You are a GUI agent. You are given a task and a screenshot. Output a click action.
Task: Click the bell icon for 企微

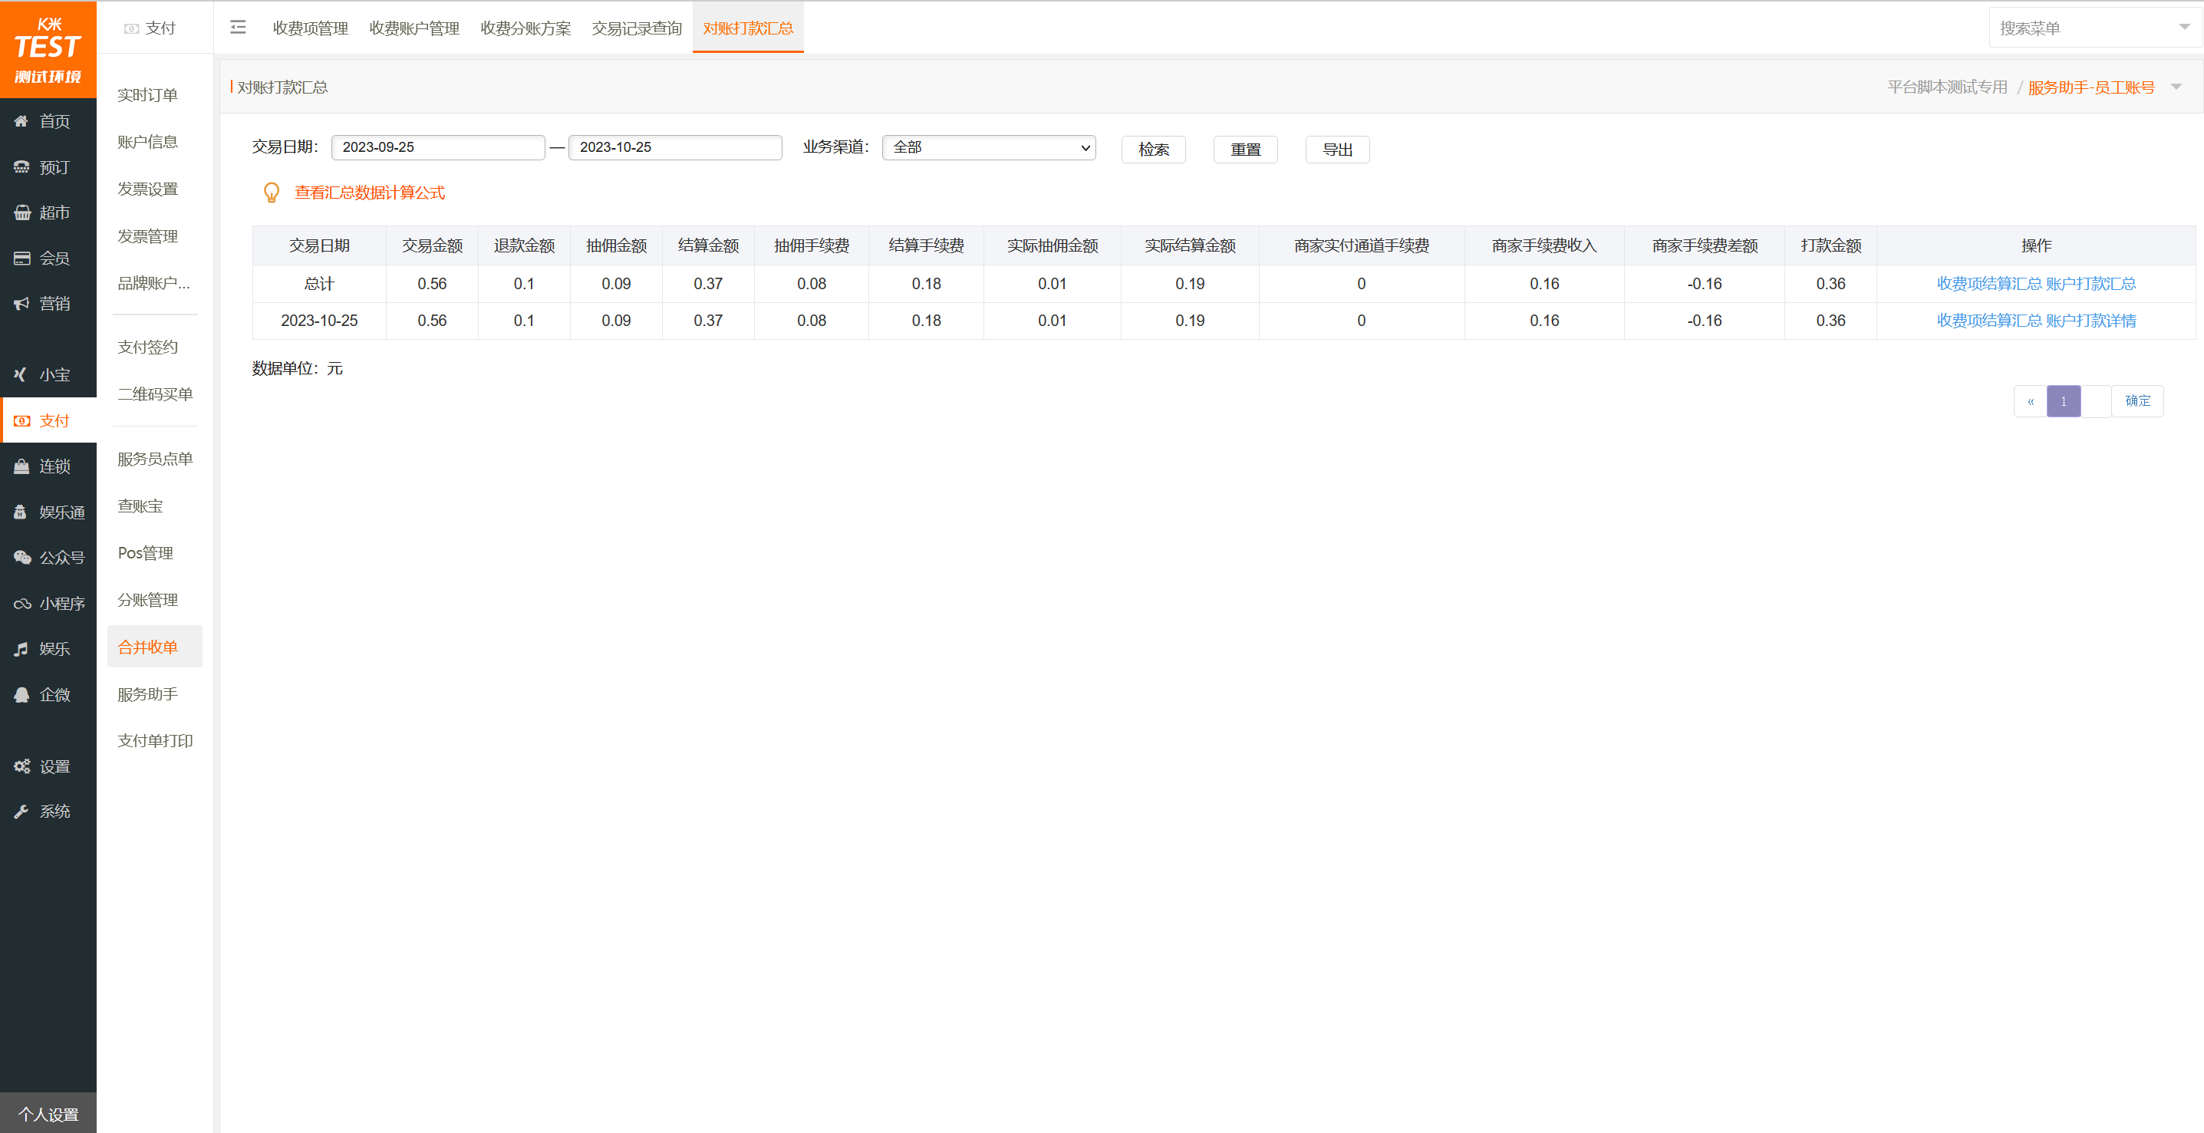pyautogui.click(x=21, y=695)
